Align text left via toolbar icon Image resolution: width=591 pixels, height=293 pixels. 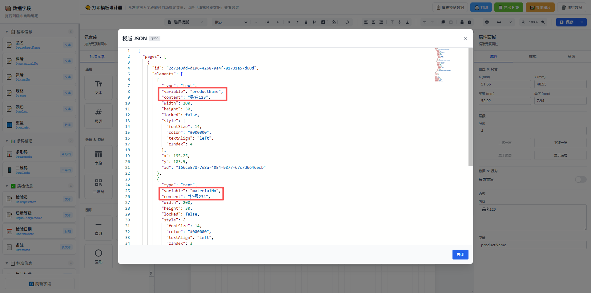coord(366,22)
